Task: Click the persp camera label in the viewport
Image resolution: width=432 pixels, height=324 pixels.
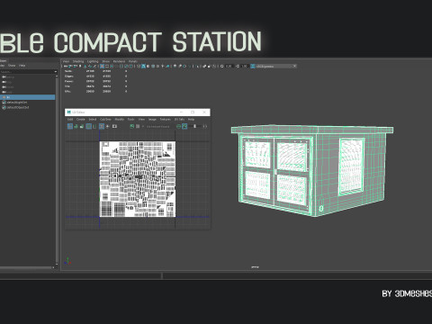Action: [255, 266]
